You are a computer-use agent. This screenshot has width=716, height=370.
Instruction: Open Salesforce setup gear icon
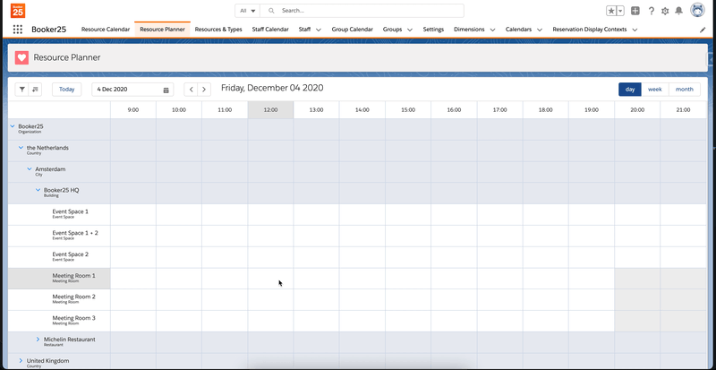[664, 11]
